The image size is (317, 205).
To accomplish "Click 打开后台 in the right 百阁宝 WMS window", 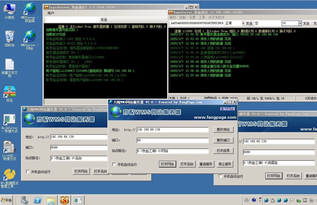I will point(293,176).
